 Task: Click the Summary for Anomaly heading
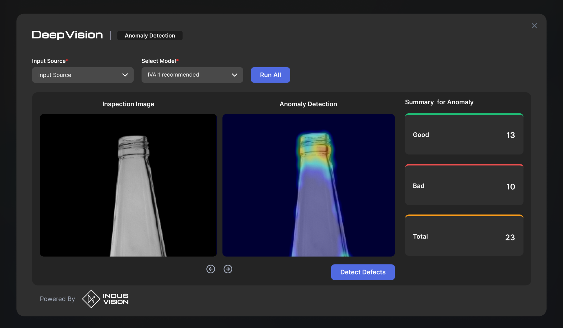[439, 102]
